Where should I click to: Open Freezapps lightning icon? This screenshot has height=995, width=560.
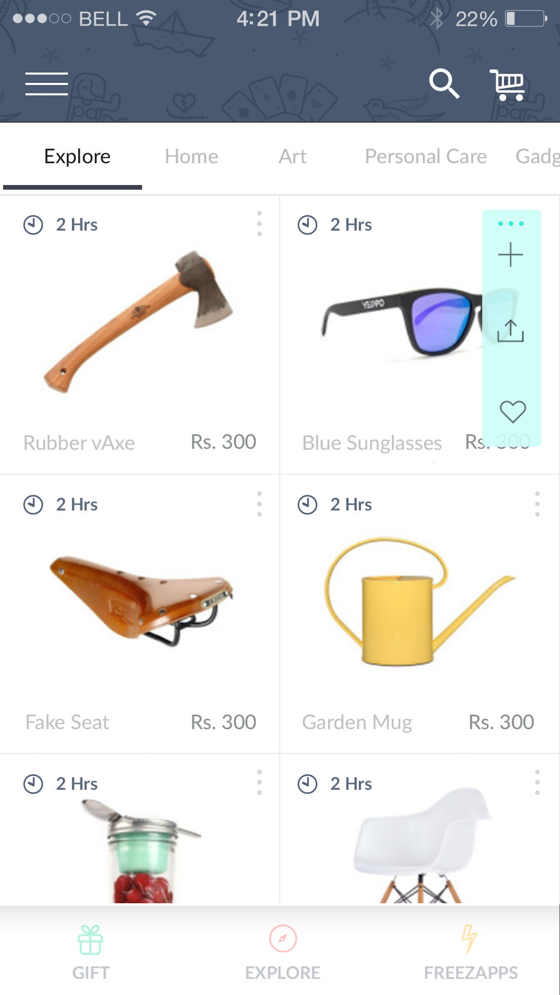click(x=469, y=939)
